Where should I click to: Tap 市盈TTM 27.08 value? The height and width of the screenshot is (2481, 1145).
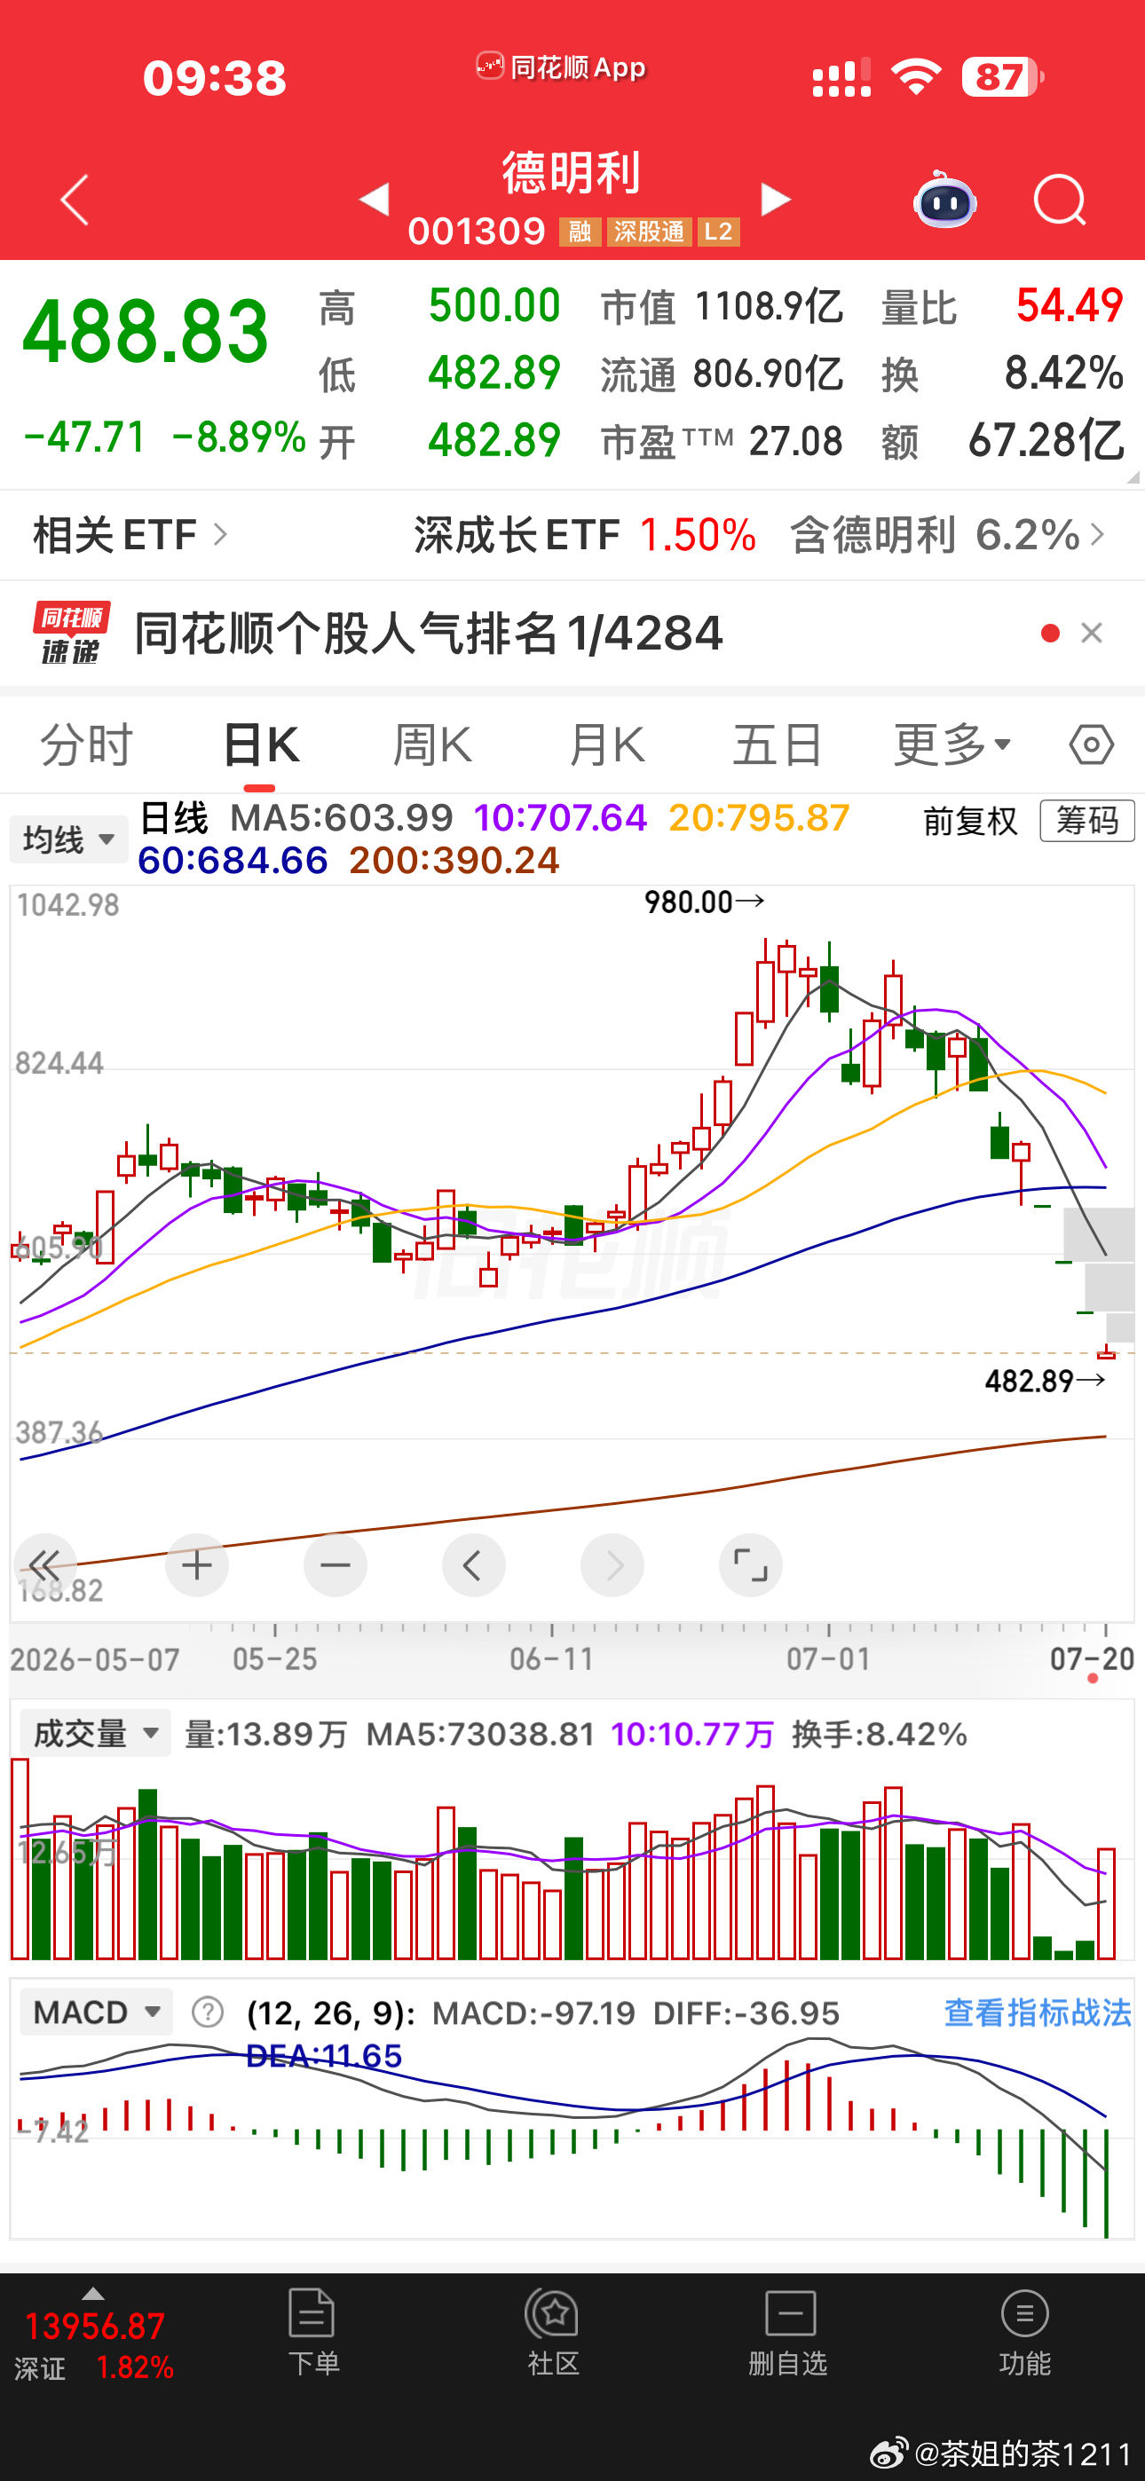pyautogui.click(x=796, y=441)
